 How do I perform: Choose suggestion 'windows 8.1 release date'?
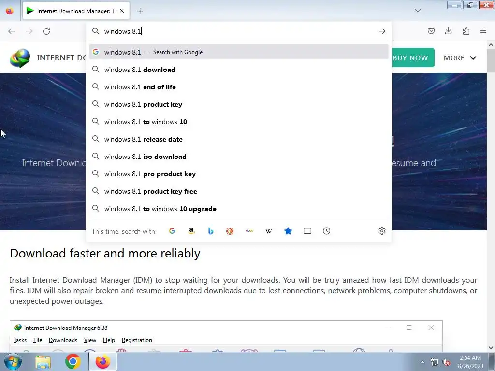click(239, 139)
